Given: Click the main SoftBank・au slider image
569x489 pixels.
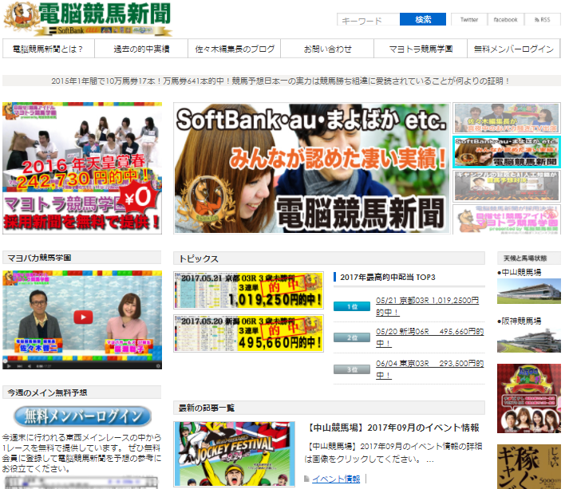Looking at the screenshot, I should point(311,168).
